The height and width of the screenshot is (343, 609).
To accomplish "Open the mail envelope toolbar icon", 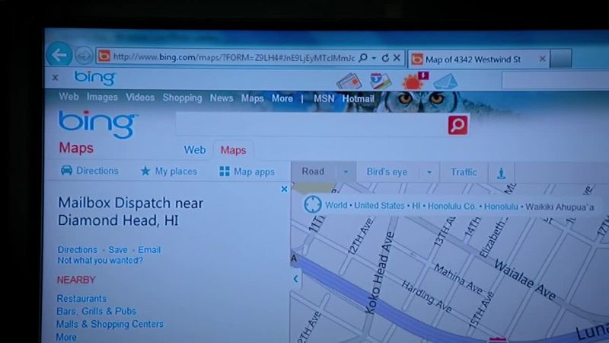I will coord(445,82).
